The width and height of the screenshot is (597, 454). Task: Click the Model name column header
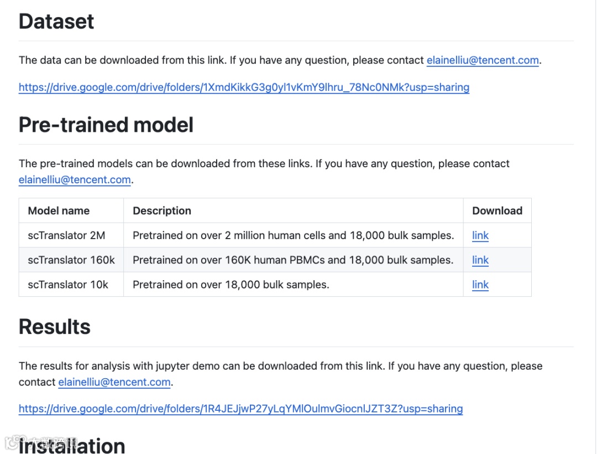59,211
